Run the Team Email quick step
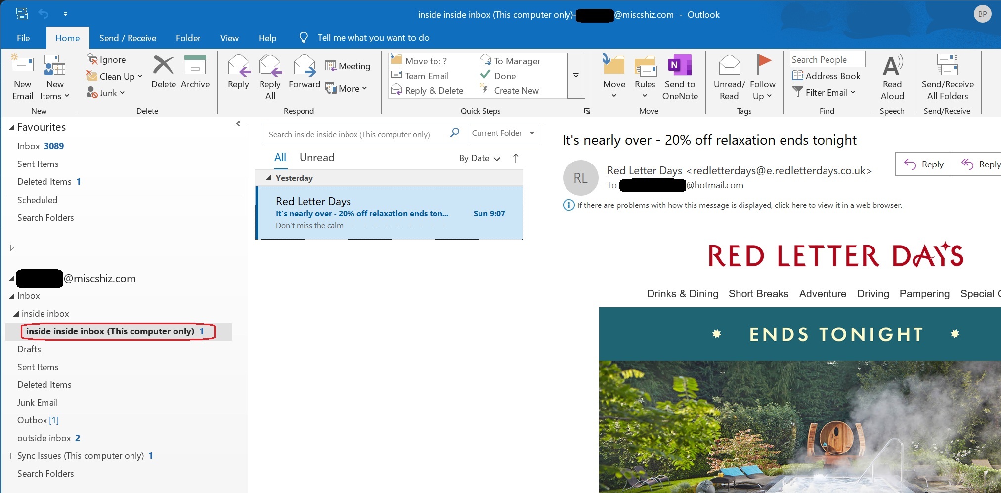Image resolution: width=1001 pixels, height=493 pixels. point(420,76)
